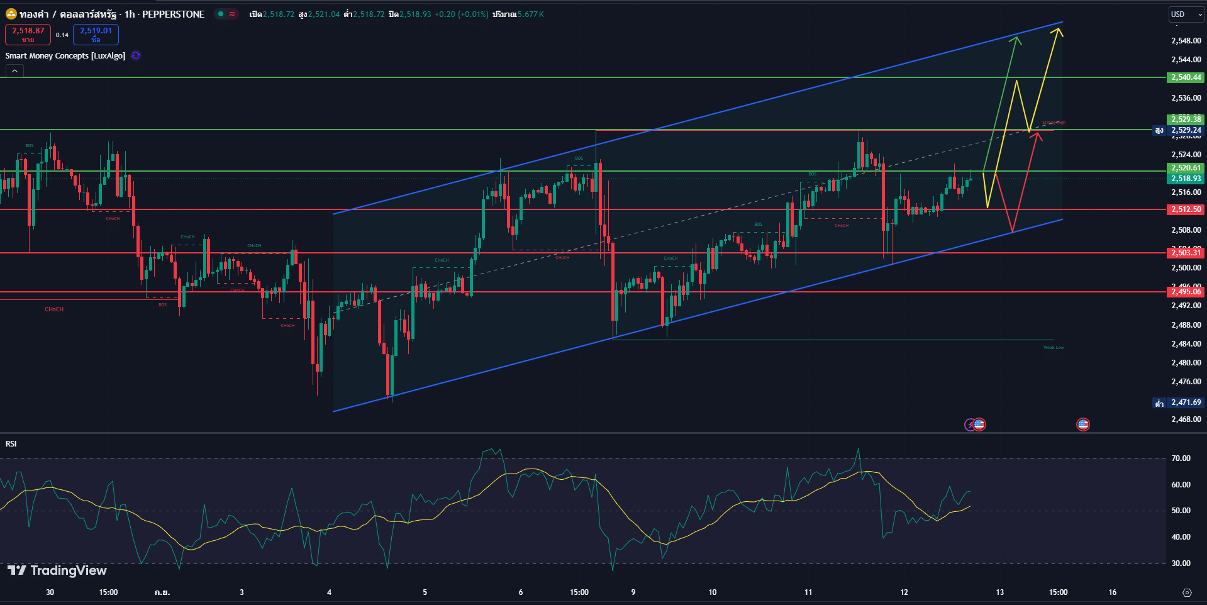Screen dimensions: 1207x605
Task: Collapse the indicator legend with the chevron
Action: [14, 71]
